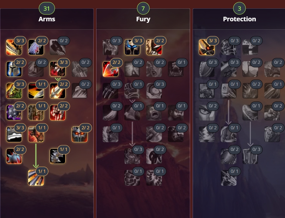Click the Death Wish fist icon in Fury
The image size is (285, 218).
pos(132,91)
